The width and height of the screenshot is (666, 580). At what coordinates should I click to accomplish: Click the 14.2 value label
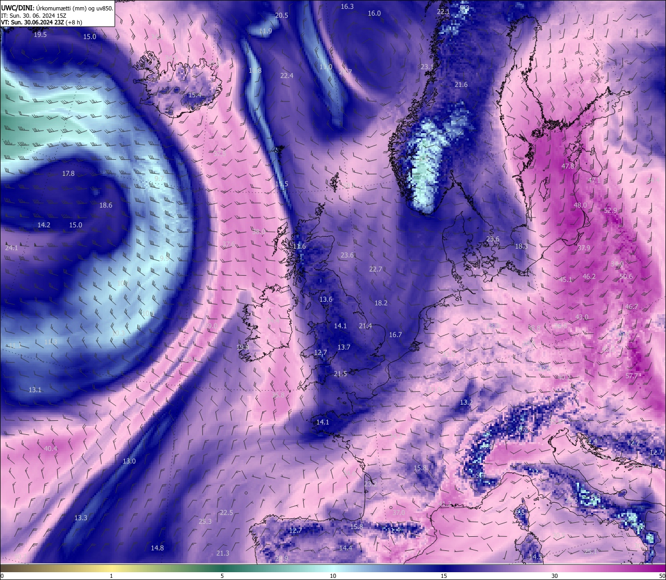44,225
